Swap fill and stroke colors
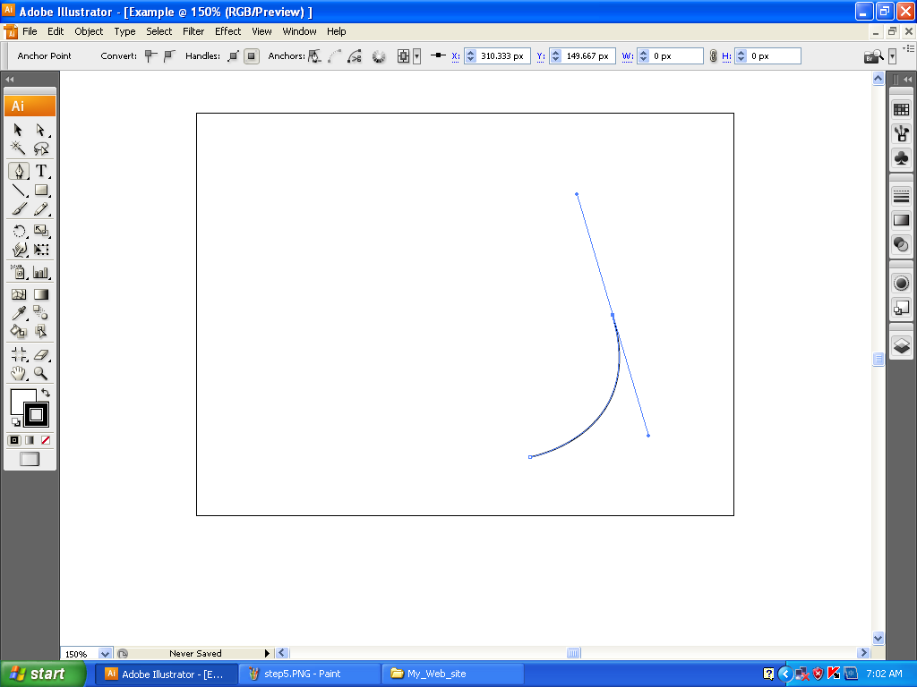Screen dimensions: 917x687 coord(46,394)
